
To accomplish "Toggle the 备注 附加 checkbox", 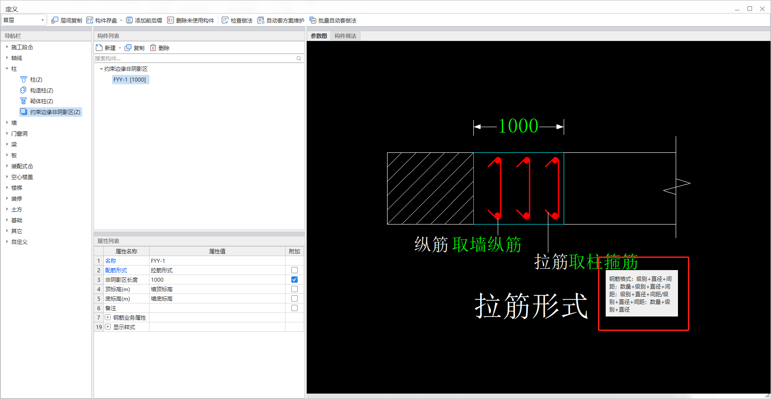I will [294, 308].
